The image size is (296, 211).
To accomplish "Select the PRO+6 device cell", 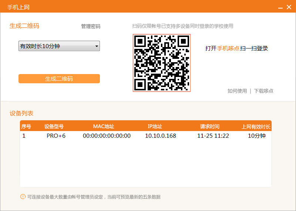I will tap(56, 136).
